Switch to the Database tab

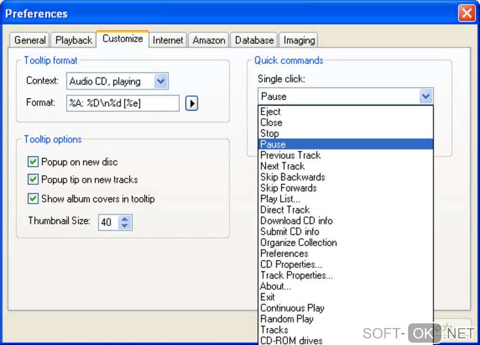pyautogui.click(x=254, y=40)
